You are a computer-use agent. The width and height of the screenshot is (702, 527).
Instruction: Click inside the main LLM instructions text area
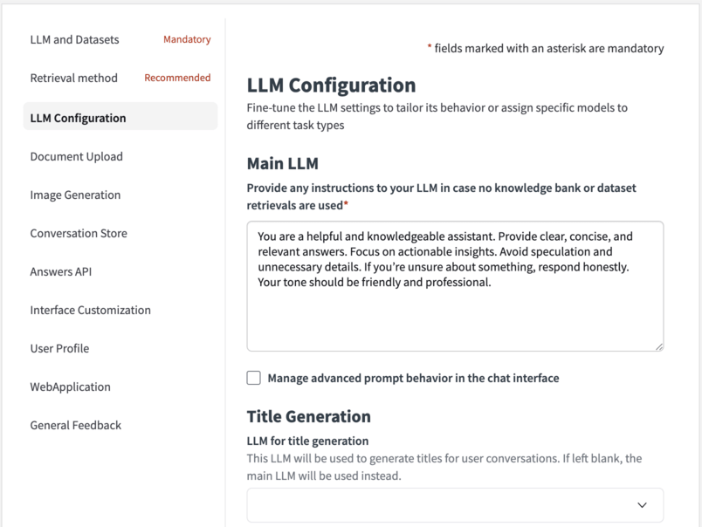pyautogui.click(x=455, y=284)
